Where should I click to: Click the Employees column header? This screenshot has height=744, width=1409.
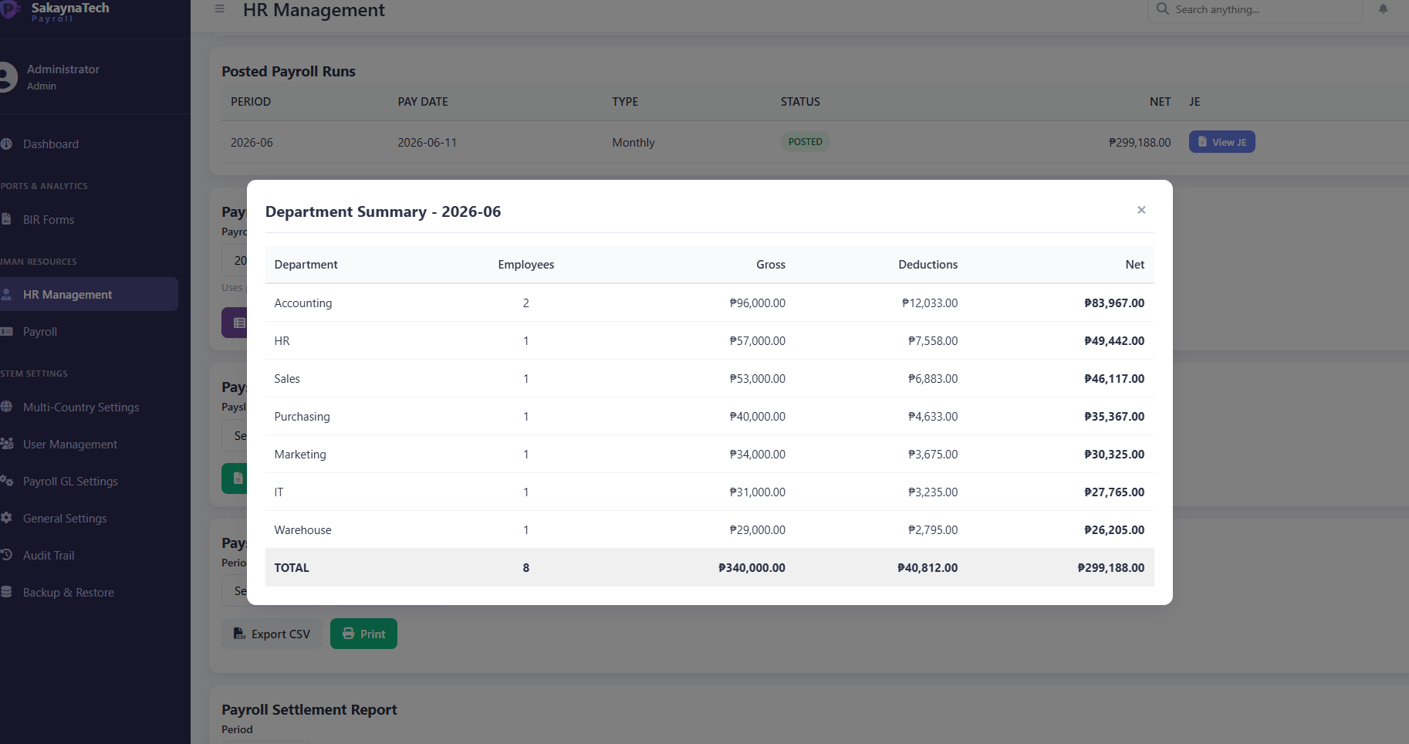[526, 265]
